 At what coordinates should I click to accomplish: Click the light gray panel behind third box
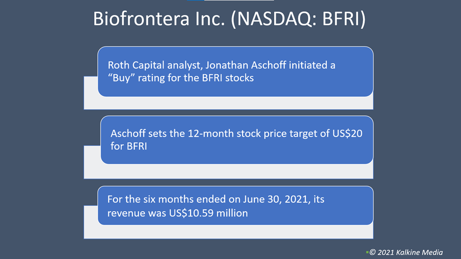click(228, 232)
